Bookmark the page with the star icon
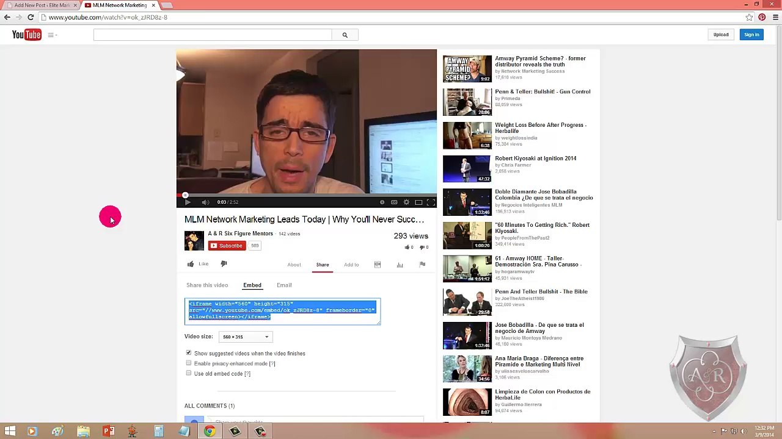The image size is (782, 439). [x=749, y=17]
